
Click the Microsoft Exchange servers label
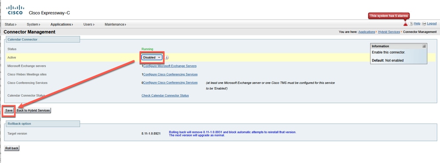click(x=26, y=66)
